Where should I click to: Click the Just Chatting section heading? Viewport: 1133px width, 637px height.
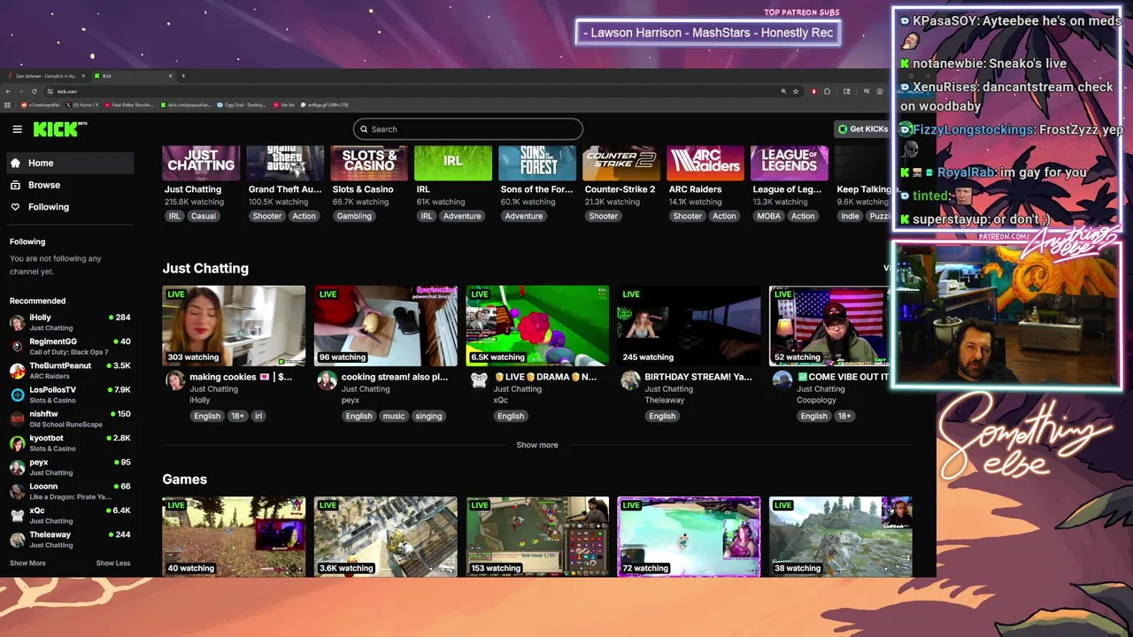click(x=205, y=268)
